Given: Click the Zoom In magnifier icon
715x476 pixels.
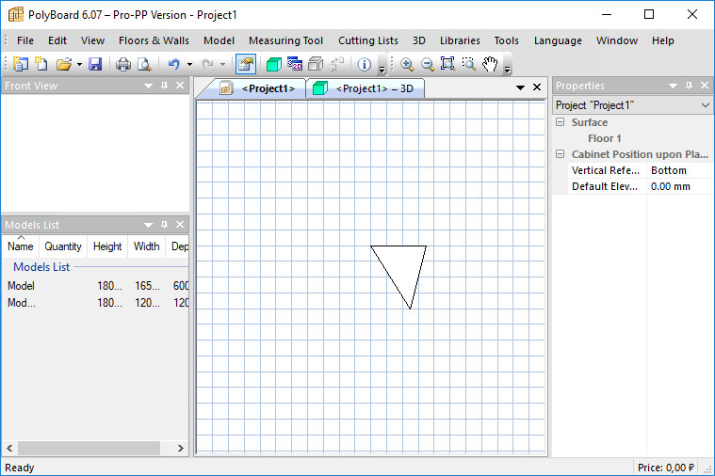Looking at the screenshot, I should (x=407, y=65).
